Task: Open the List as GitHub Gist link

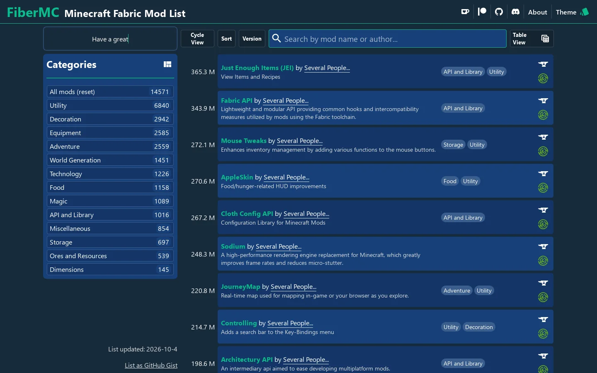Action: pos(151,365)
